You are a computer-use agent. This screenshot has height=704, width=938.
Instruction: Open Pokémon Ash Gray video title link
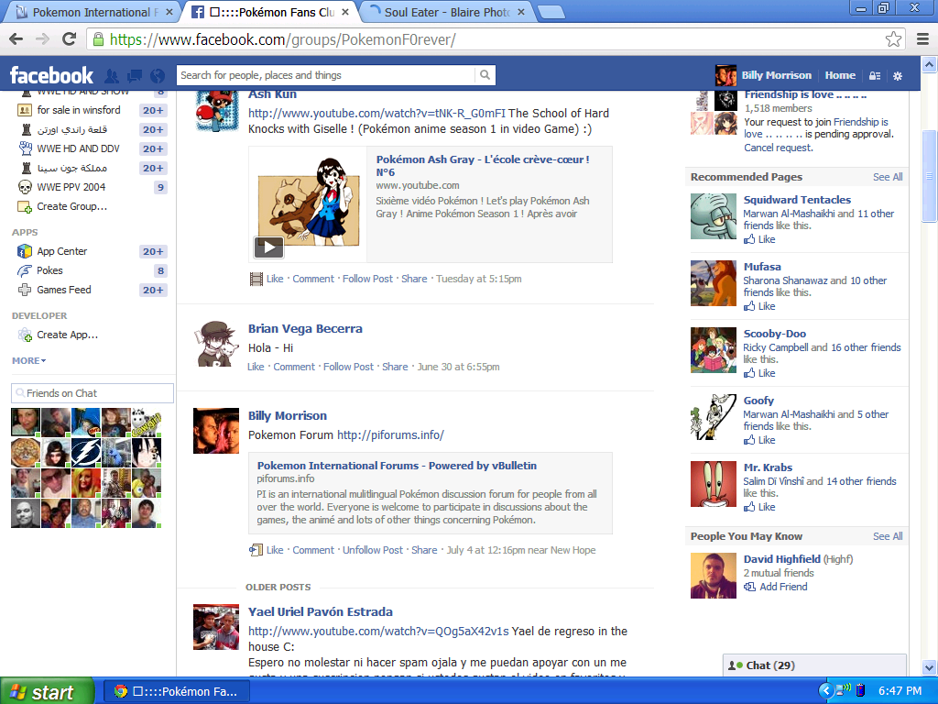tap(482, 166)
